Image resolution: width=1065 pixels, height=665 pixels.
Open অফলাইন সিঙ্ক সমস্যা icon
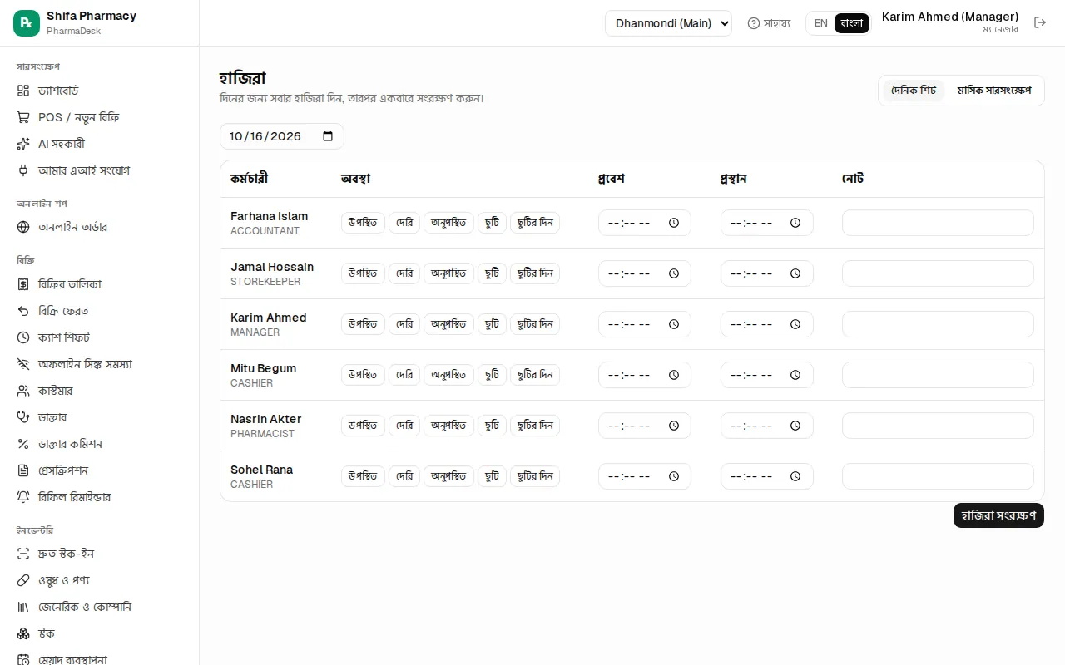pyautogui.click(x=23, y=364)
